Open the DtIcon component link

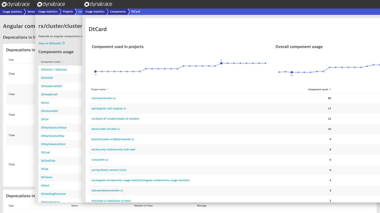pos(45,103)
